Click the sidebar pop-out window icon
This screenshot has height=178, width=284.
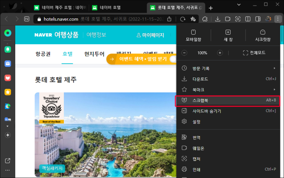pyautogui.click(x=7, y=161)
